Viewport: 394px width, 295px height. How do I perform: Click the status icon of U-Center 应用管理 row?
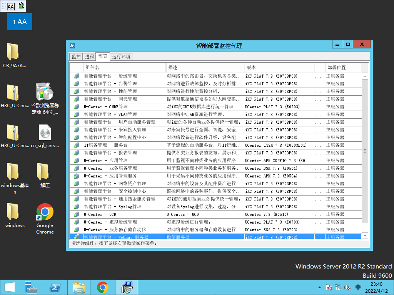coord(77,161)
